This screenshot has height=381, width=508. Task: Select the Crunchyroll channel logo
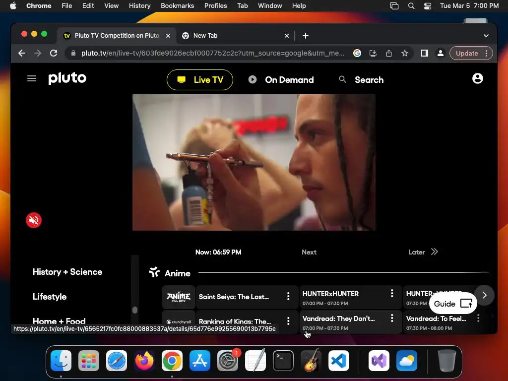[179, 321]
